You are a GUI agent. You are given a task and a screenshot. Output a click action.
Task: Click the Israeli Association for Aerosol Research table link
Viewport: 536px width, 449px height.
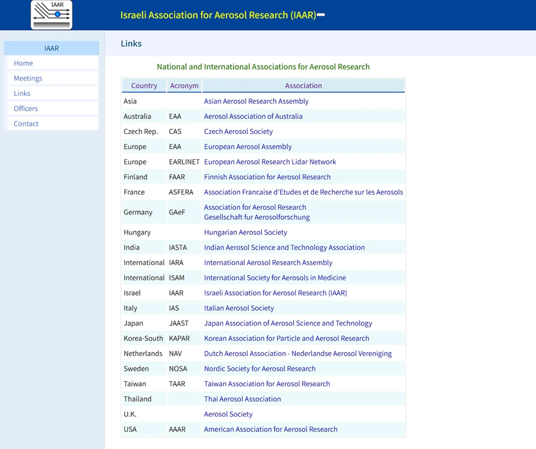click(x=275, y=293)
